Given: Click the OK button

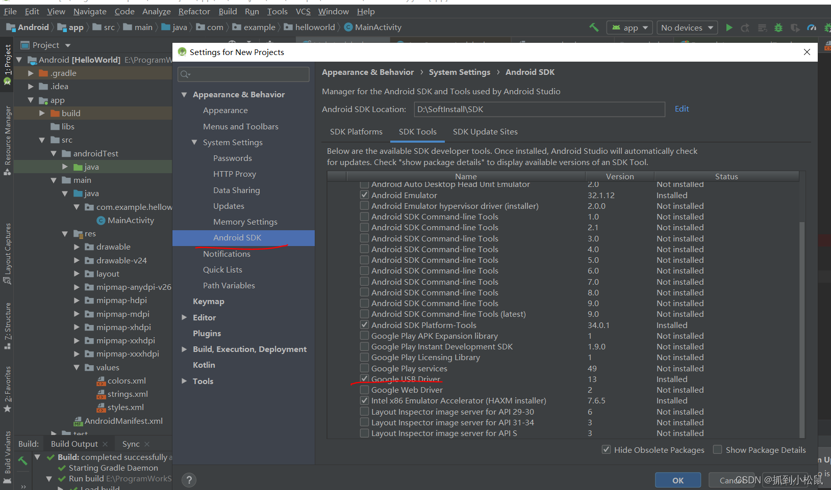Looking at the screenshot, I should pyautogui.click(x=678, y=480).
